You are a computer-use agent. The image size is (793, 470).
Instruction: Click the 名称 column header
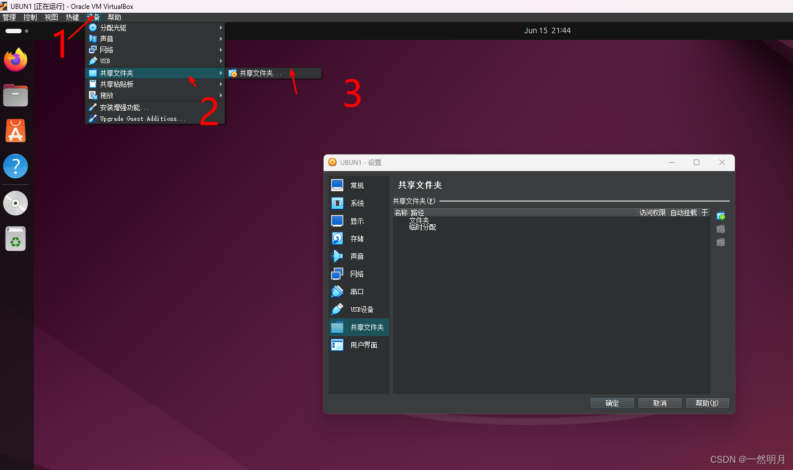tap(401, 213)
